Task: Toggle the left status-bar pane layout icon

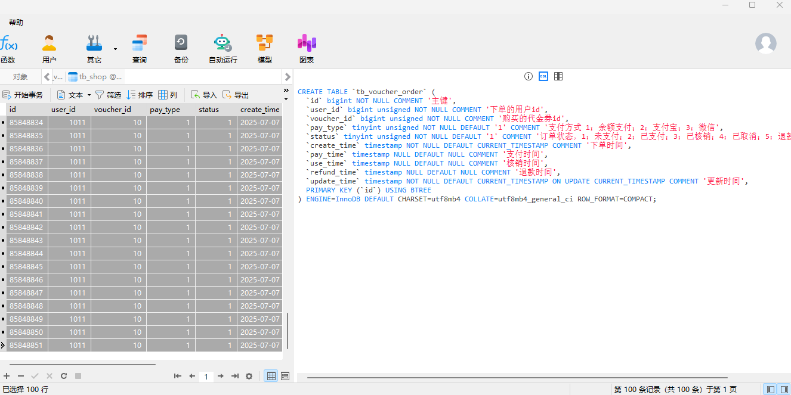Action: (771, 389)
